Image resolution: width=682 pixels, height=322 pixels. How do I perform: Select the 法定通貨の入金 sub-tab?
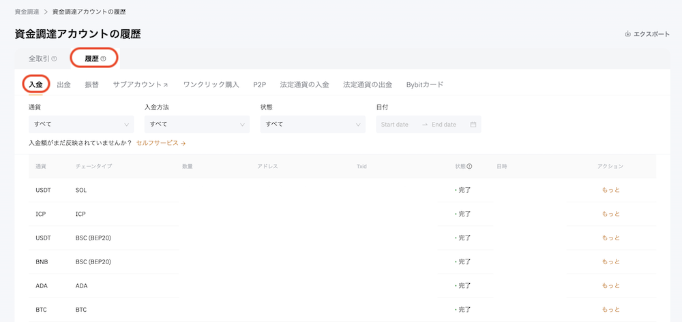click(304, 84)
